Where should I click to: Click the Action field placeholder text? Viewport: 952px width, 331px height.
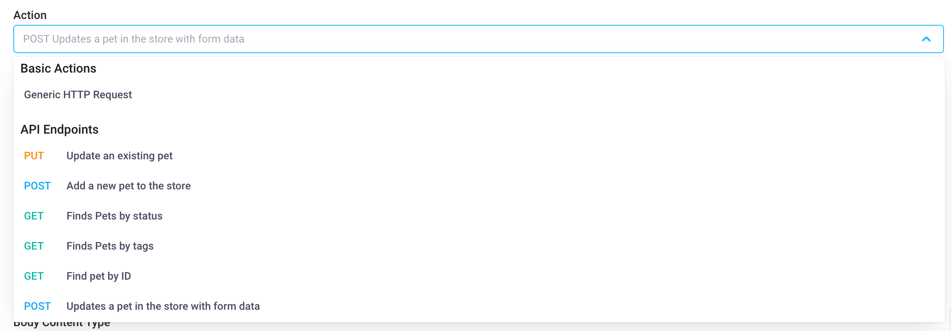tap(134, 39)
